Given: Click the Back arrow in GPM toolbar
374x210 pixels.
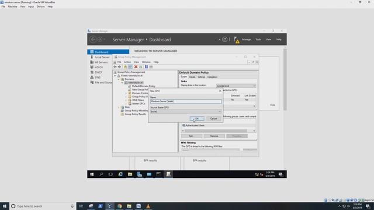Looking at the screenshot, I should point(115,67).
